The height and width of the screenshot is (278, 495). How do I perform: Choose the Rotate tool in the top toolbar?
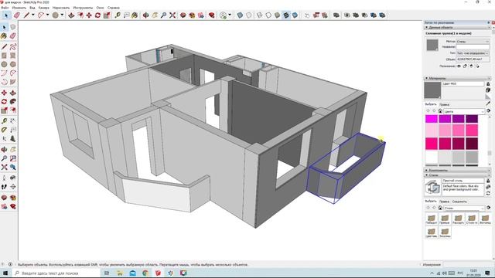coord(98,15)
